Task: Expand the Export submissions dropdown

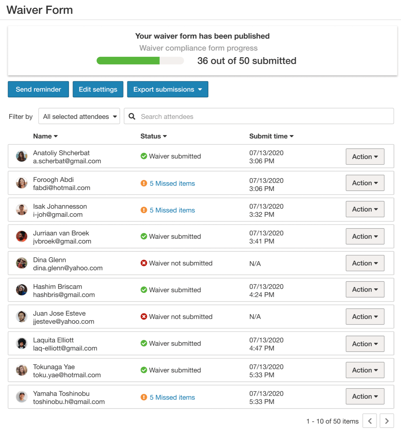Action: point(167,89)
